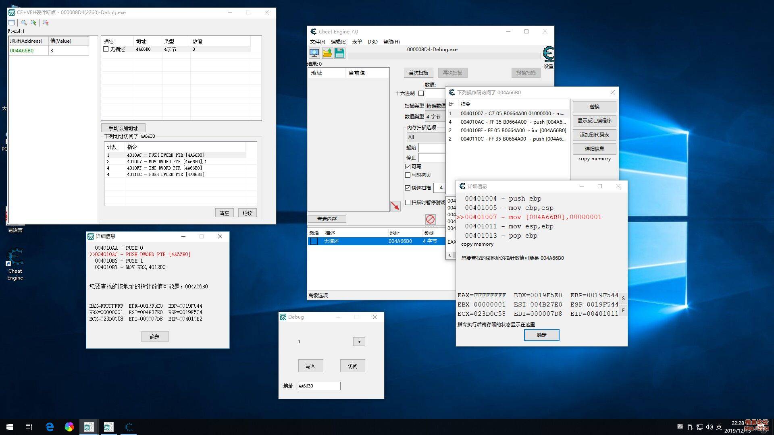
Task: Select the 00401007 - C7 05 opcode row
Action: [x=508, y=114]
